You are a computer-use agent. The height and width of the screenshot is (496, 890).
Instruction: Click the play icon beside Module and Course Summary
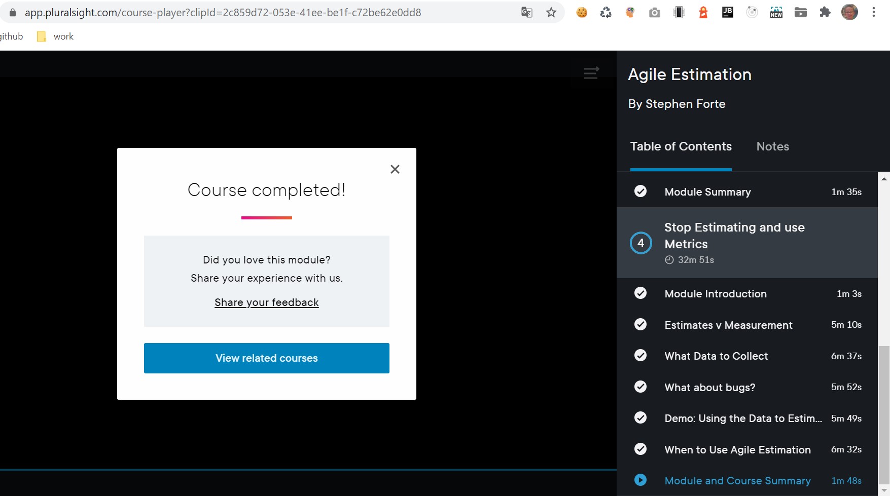click(x=640, y=480)
